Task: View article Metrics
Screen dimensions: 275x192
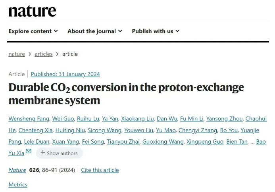Action: coord(18,184)
